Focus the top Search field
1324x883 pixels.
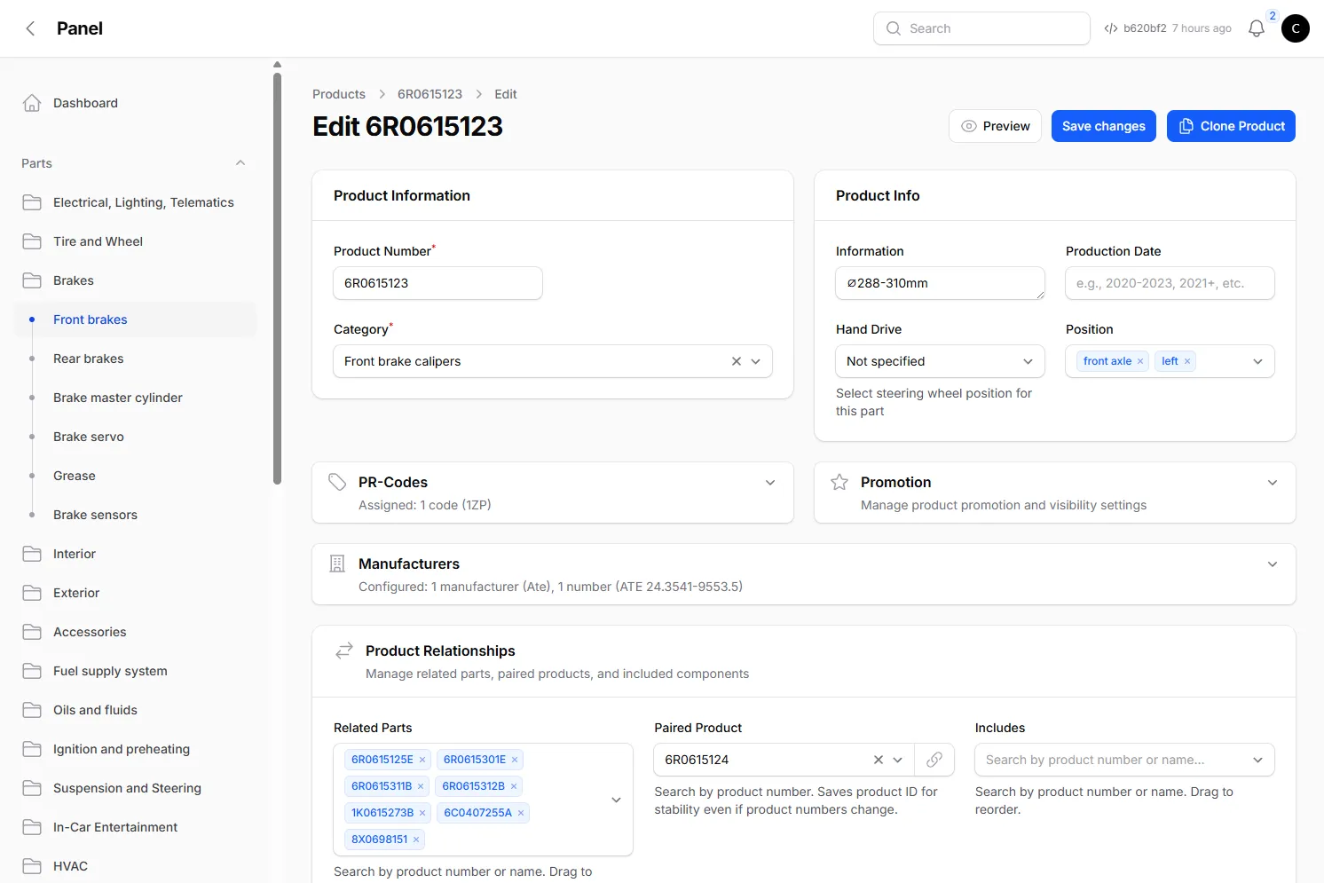(x=981, y=28)
